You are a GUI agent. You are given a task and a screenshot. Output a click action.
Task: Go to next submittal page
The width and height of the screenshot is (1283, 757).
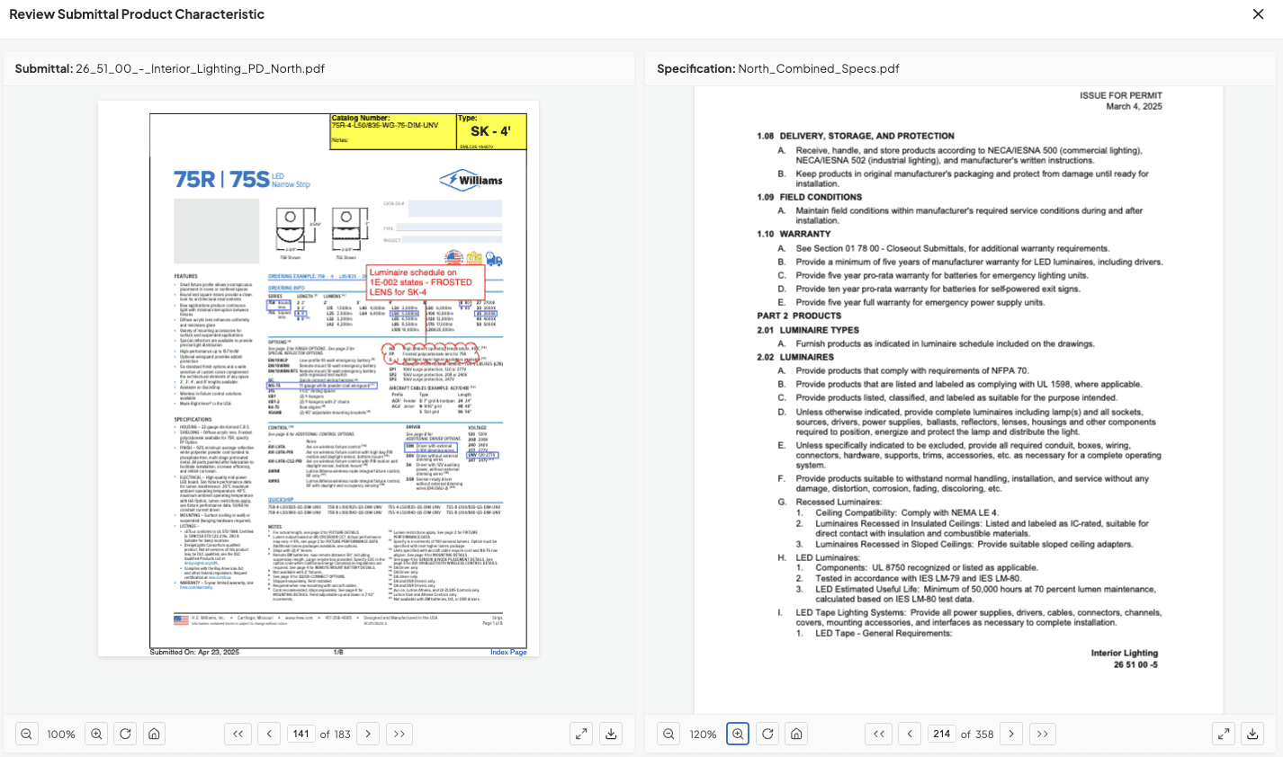click(x=368, y=734)
